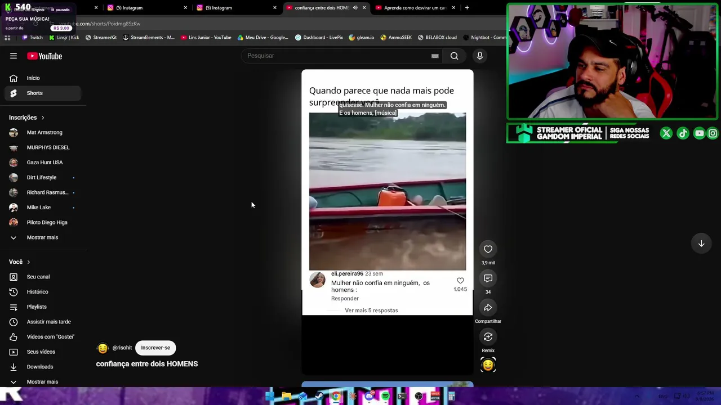Expand the Inscrições section

[26, 118]
